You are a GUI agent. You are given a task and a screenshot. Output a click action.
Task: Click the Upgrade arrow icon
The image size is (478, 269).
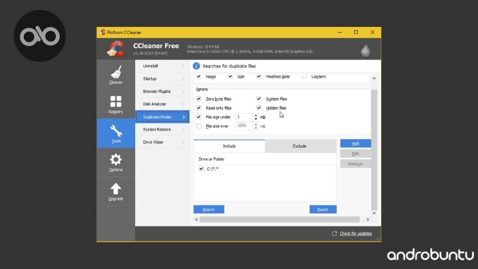116,188
